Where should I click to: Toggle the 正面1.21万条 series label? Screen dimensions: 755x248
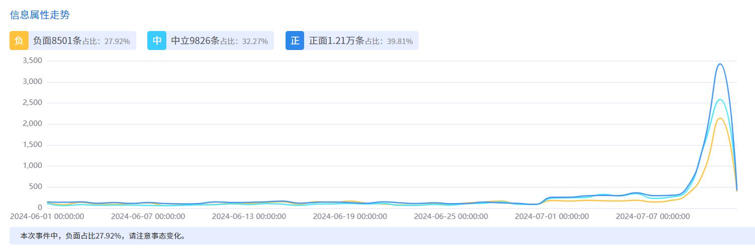pyautogui.click(x=336, y=40)
